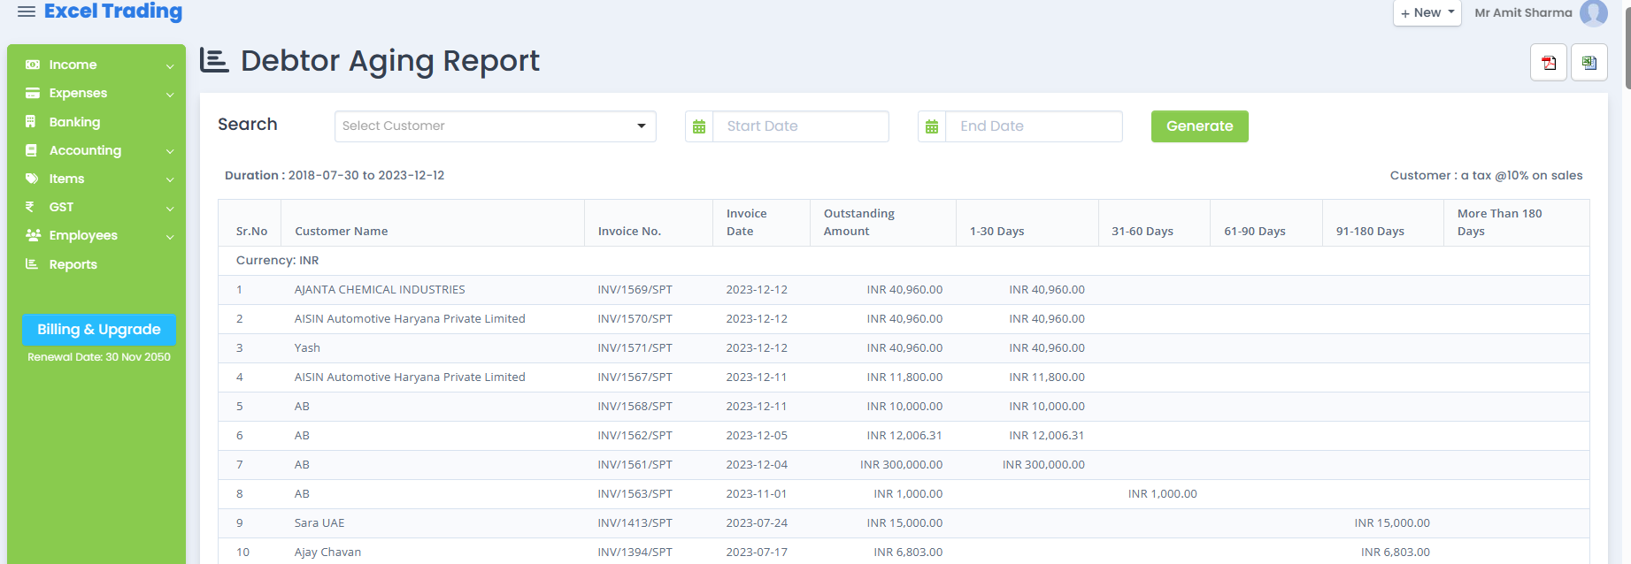This screenshot has width=1631, height=564.
Task: Click the user profile avatar
Action: point(1594,13)
